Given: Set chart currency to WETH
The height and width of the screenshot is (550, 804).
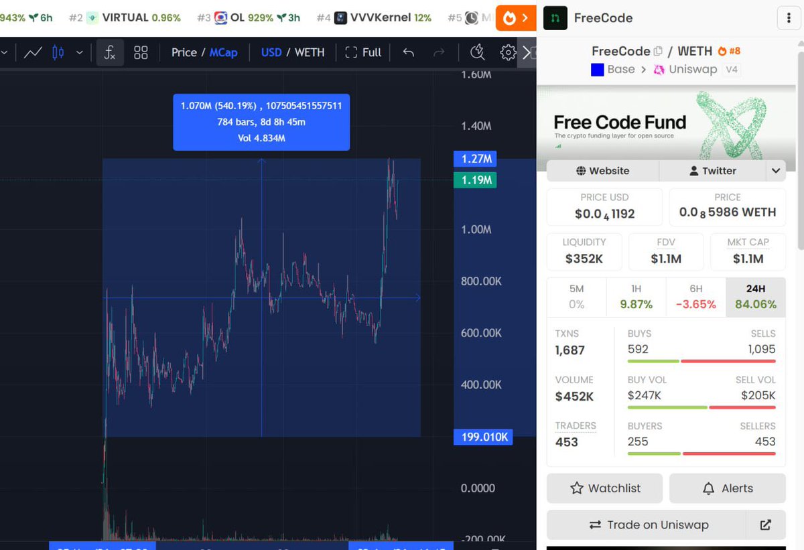Looking at the screenshot, I should click(x=310, y=52).
